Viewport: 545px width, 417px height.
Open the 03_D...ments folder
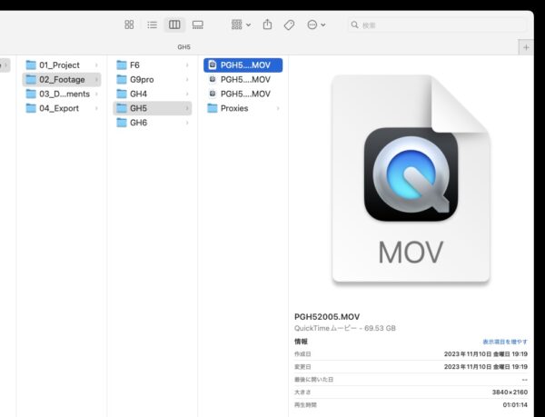click(x=62, y=94)
